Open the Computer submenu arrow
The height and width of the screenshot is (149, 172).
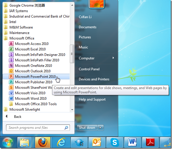point(113,58)
